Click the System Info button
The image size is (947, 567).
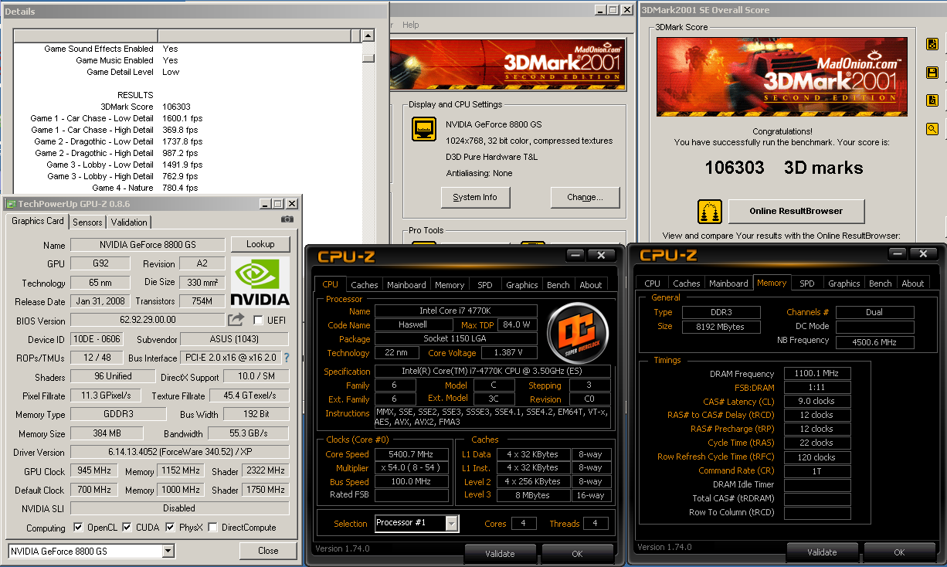click(x=475, y=197)
